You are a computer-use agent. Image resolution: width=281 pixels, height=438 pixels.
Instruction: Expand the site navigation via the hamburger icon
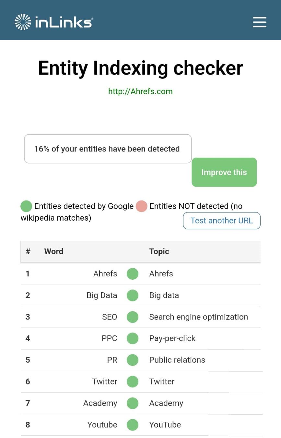point(259,22)
